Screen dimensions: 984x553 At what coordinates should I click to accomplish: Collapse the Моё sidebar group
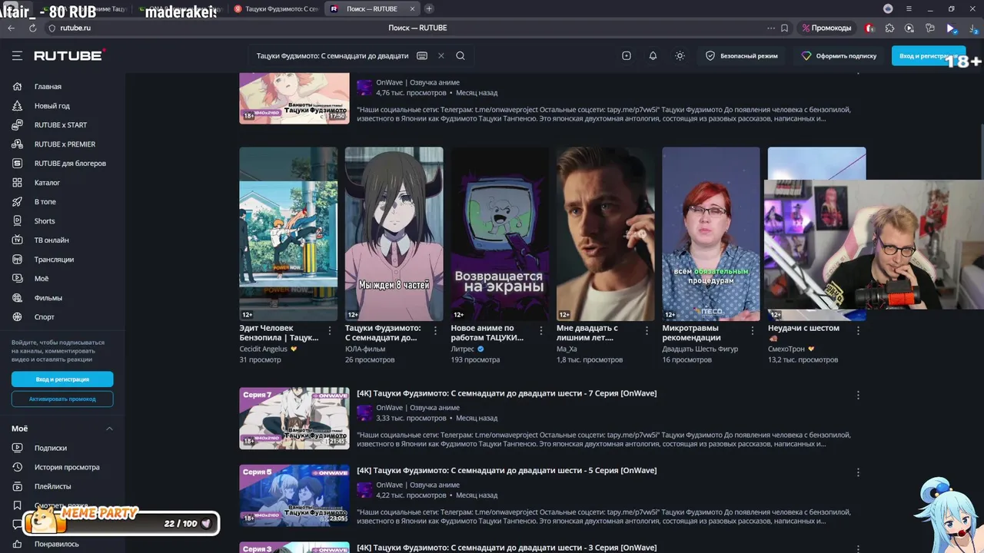[109, 429]
